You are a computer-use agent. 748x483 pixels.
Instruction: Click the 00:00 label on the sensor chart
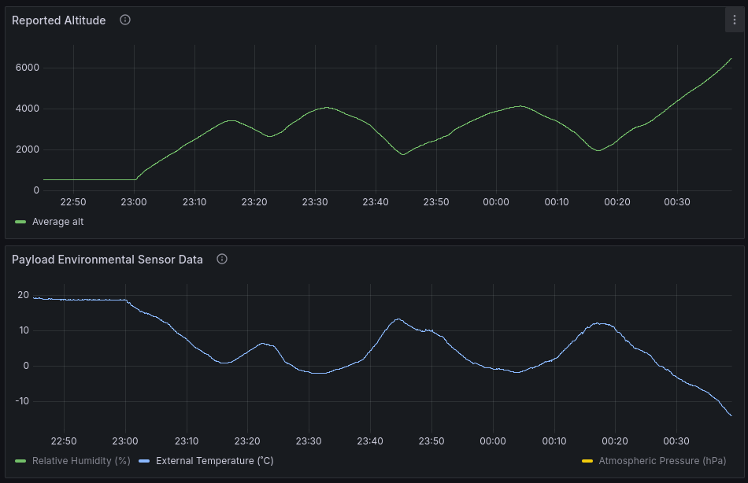tap(493, 441)
